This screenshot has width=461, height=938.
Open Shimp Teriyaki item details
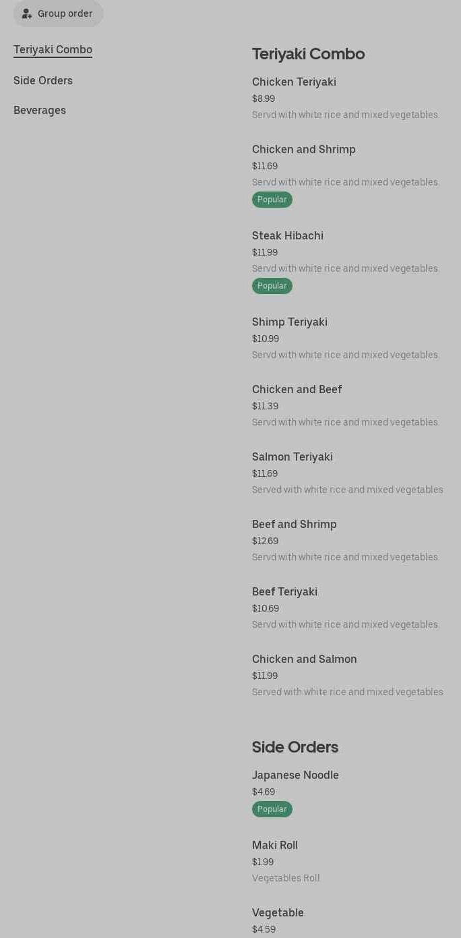click(x=290, y=322)
